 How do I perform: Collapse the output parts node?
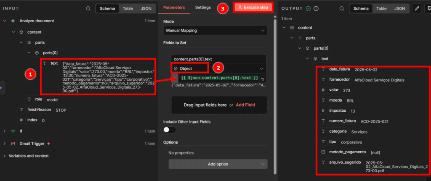tap(292, 38)
